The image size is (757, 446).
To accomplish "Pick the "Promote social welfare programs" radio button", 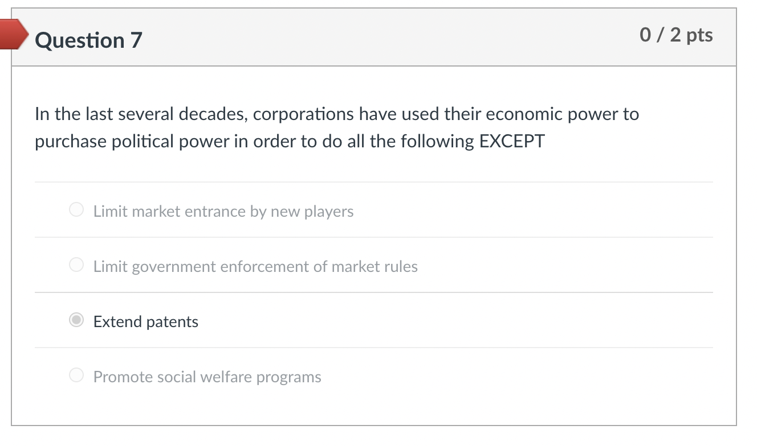I will pos(76,375).
